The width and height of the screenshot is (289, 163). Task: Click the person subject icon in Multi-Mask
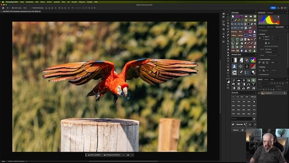coord(234,67)
